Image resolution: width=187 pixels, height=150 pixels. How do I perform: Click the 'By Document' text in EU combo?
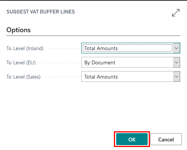[100, 62]
